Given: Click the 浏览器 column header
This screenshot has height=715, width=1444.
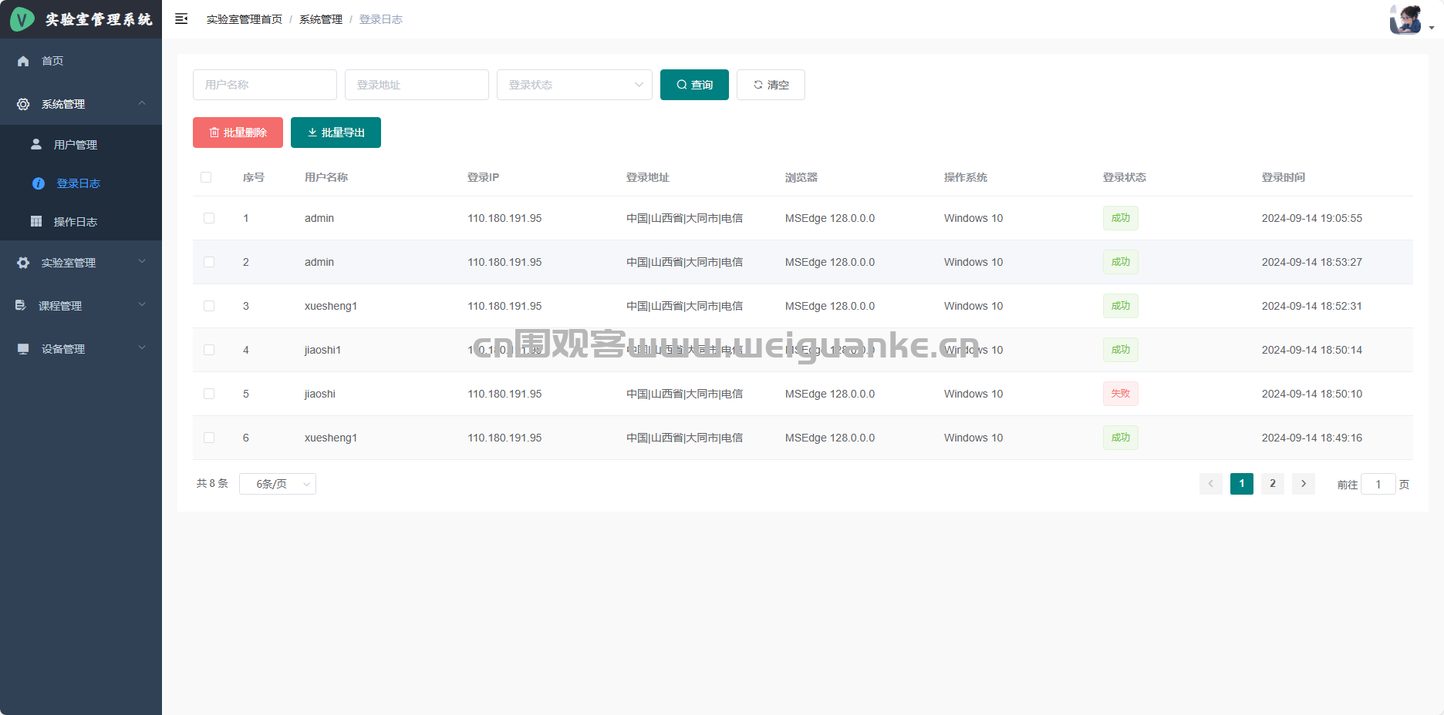Looking at the screenshot, I should tap(801, 177).
